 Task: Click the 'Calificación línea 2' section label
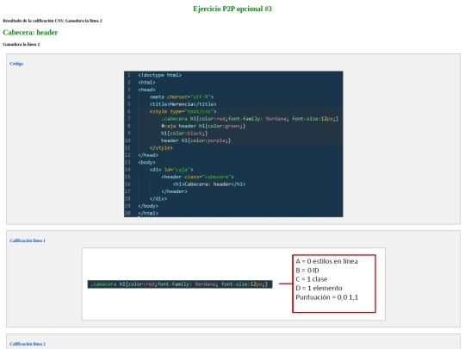click(28, 344)
